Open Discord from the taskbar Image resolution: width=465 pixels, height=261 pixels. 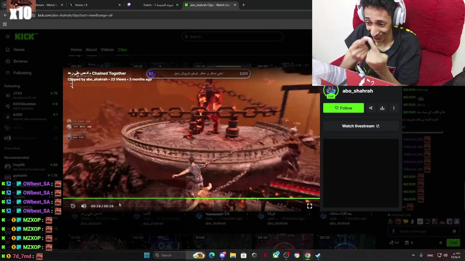pyautogui.click(x=222, y=255)
